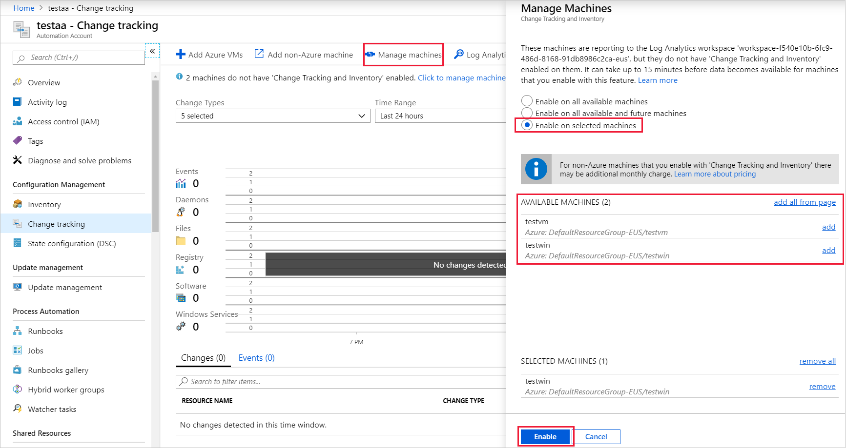Image resolution: width=846 pixels, height=448 pixels.
Task: Switch to the Changes (0) tab
Action: (203, 358)
